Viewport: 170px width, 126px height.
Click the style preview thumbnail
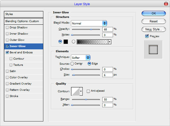point(153,50)
